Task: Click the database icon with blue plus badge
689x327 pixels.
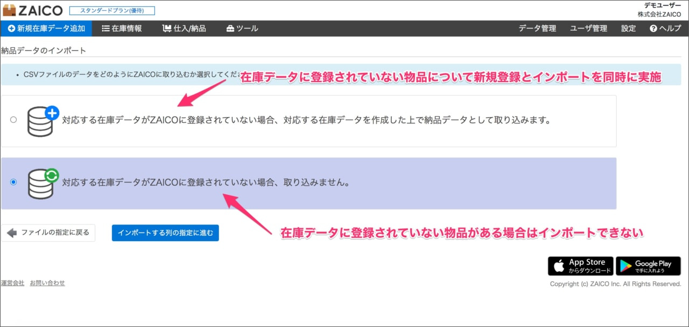Action: click(40, 120)
